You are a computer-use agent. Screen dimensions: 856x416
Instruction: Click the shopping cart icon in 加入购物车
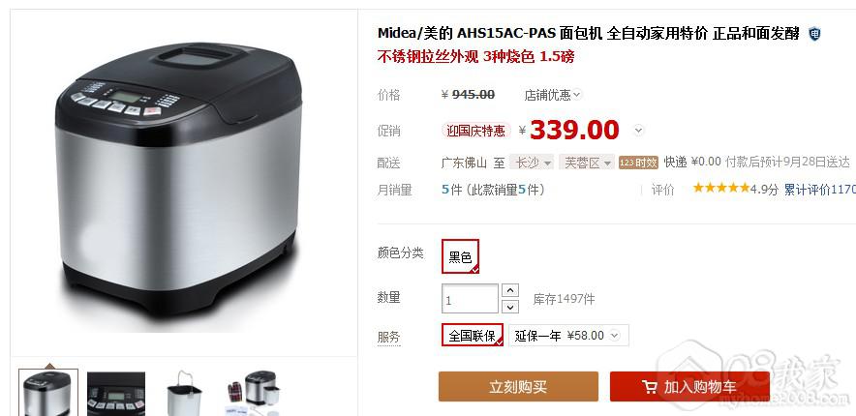[x=650, y=387]
